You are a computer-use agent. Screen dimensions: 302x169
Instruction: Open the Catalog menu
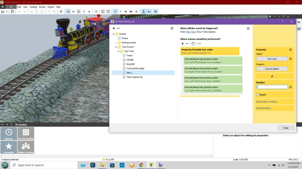click(33, 7)
